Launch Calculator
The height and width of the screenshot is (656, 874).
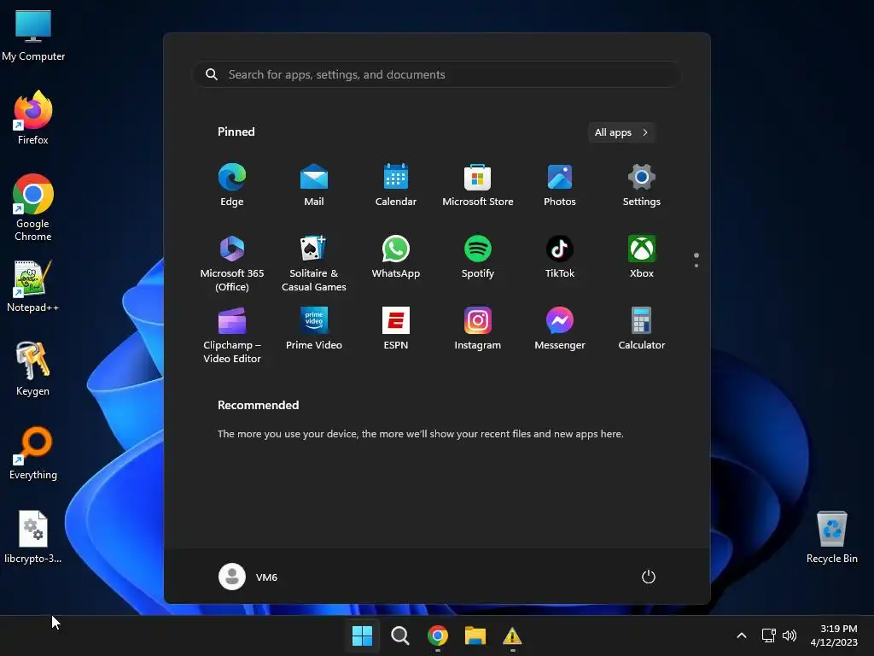(x=642, y=329)
